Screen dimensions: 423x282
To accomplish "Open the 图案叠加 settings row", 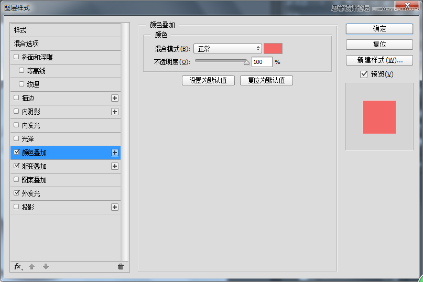I will [66, 180].
